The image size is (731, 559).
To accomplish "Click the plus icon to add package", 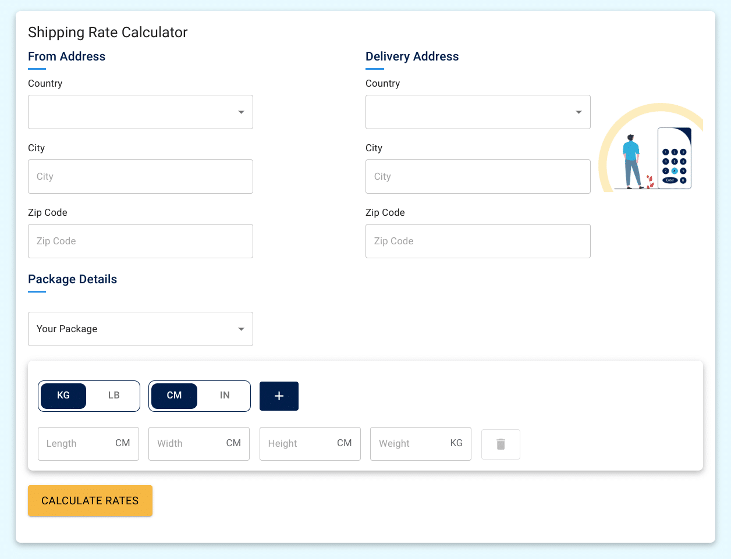I will click(x=279, y=396).
